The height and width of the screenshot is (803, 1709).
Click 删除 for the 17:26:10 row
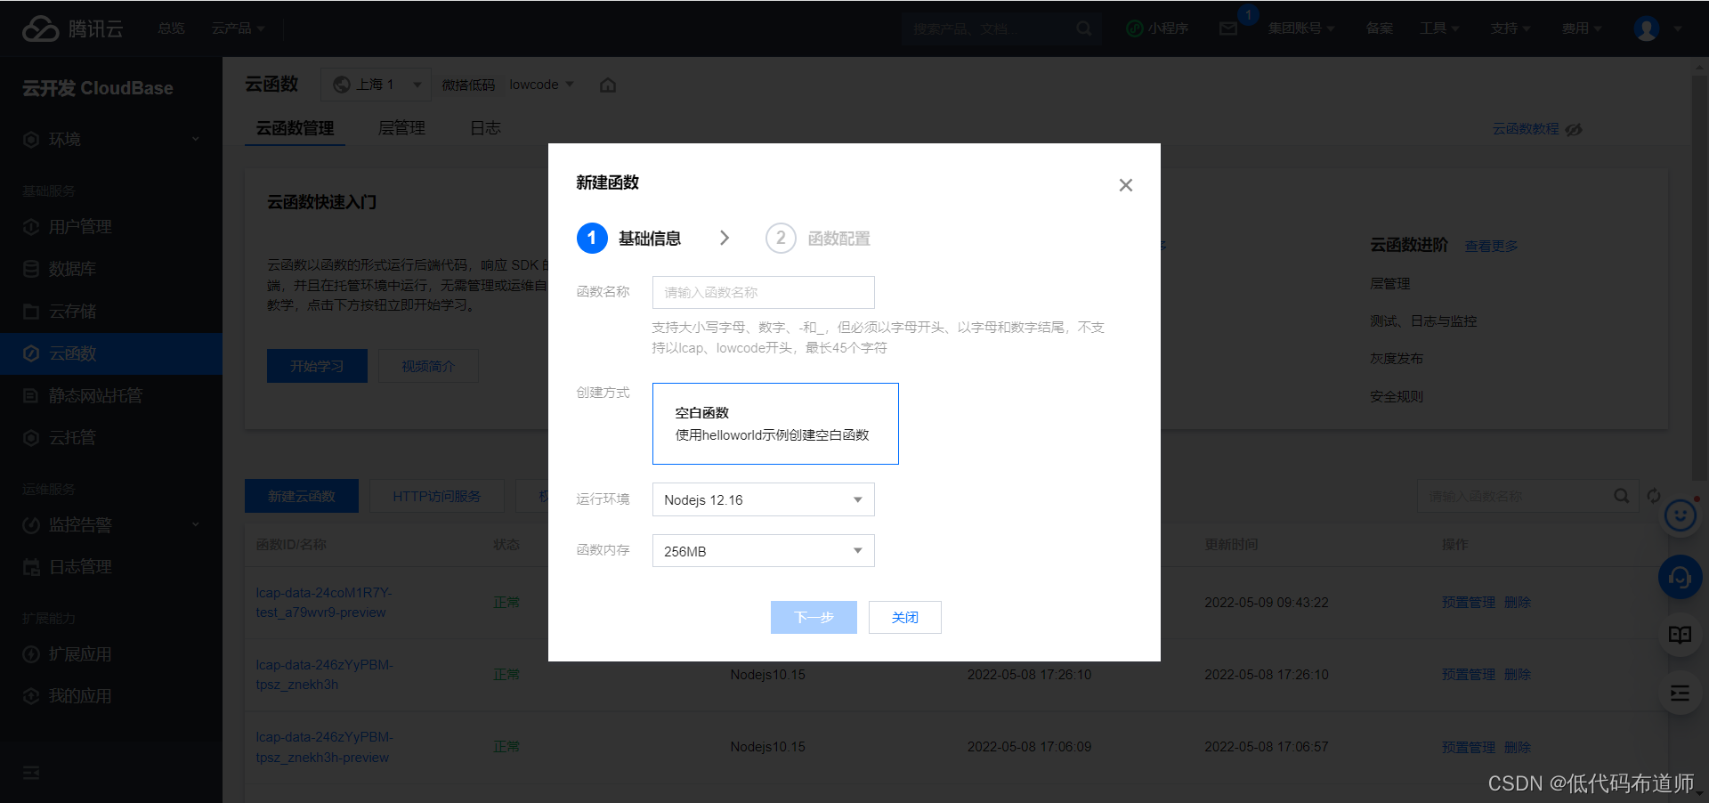(1518, 675)
